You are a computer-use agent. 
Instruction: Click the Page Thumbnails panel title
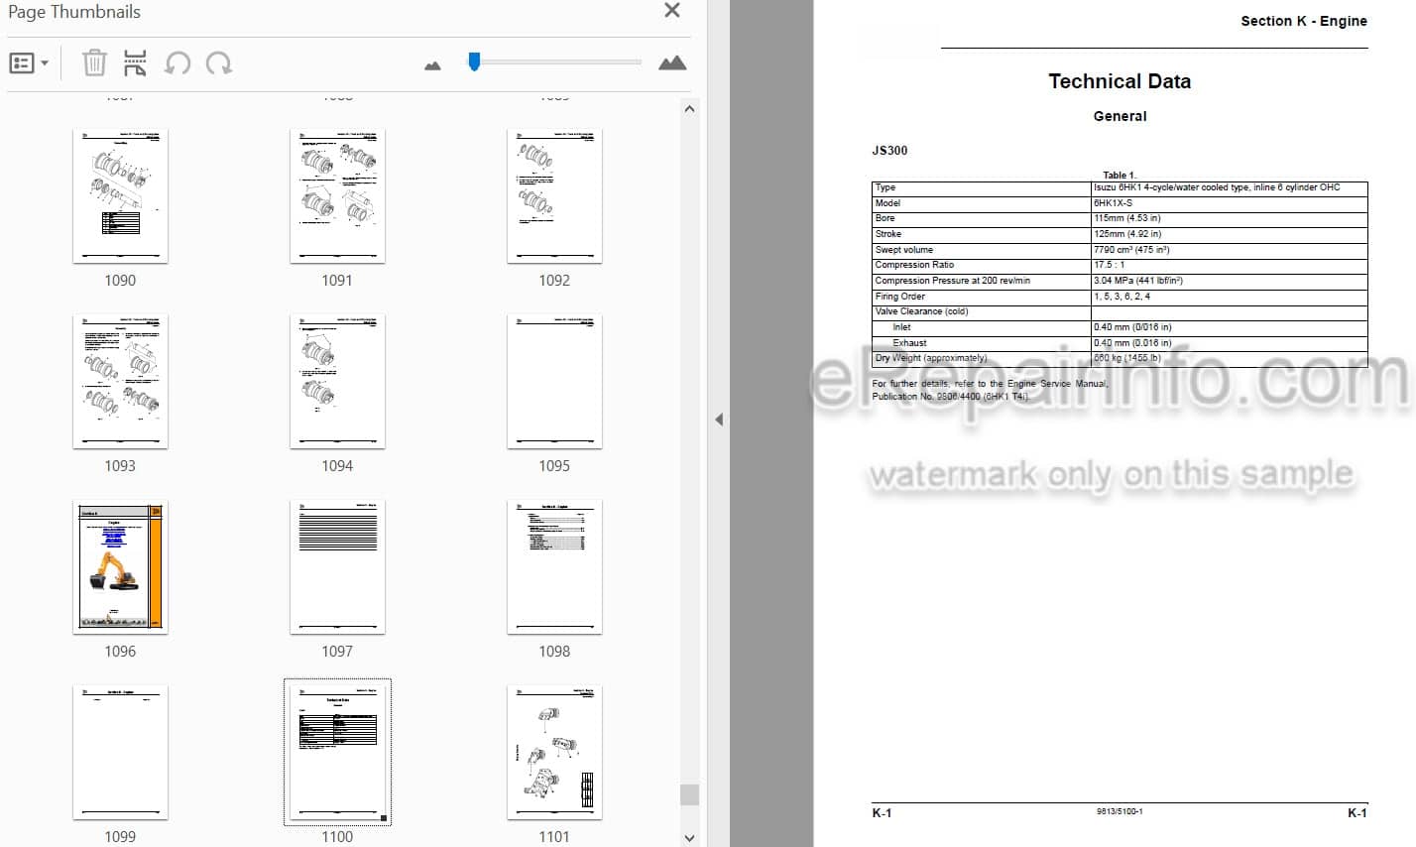pos(74,12)
